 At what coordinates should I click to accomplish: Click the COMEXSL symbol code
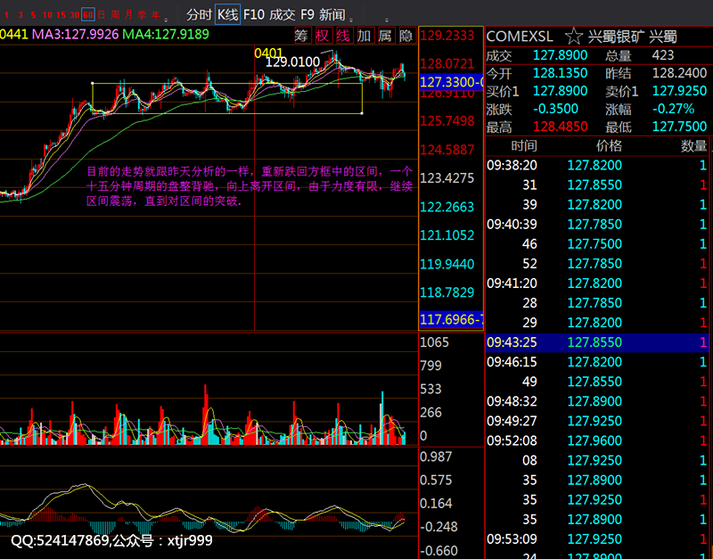click(520, 37)
